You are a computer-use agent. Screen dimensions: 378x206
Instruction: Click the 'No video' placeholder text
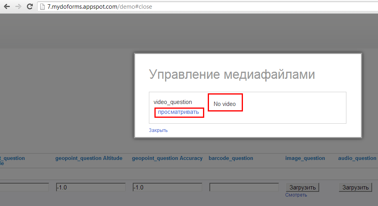(224, 104)
